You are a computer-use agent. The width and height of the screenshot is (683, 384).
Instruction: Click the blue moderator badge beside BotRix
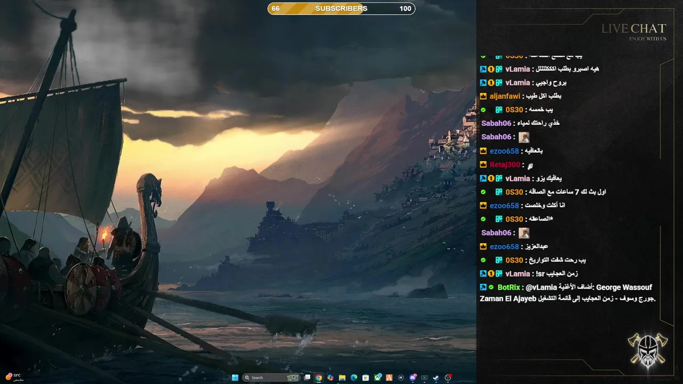[483, 287]
